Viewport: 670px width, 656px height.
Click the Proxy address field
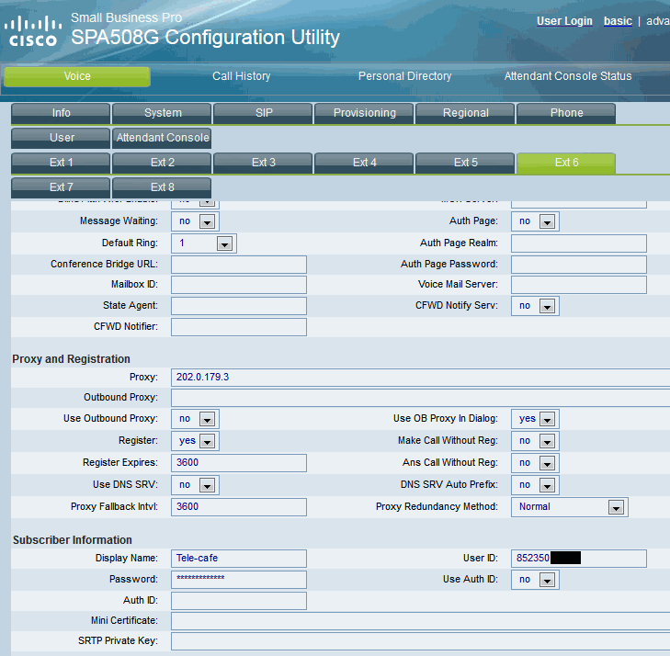tap(420, 378)
